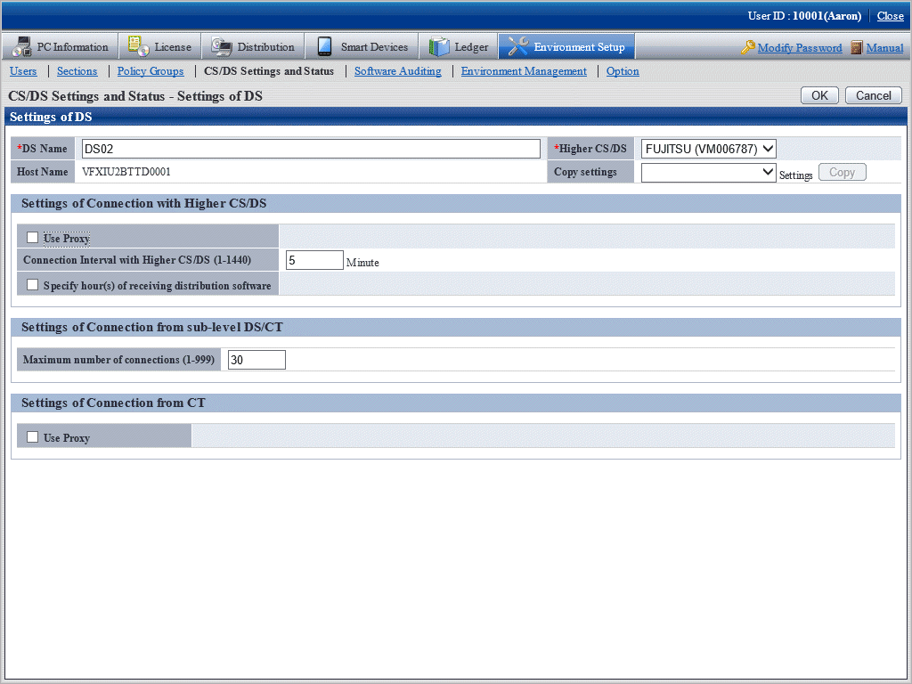Select the Environment Setup tab
912x684 pixels.
click(566, 46)
